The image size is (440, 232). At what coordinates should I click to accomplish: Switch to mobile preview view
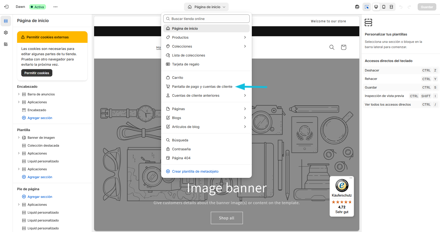(x=384, y=7)
